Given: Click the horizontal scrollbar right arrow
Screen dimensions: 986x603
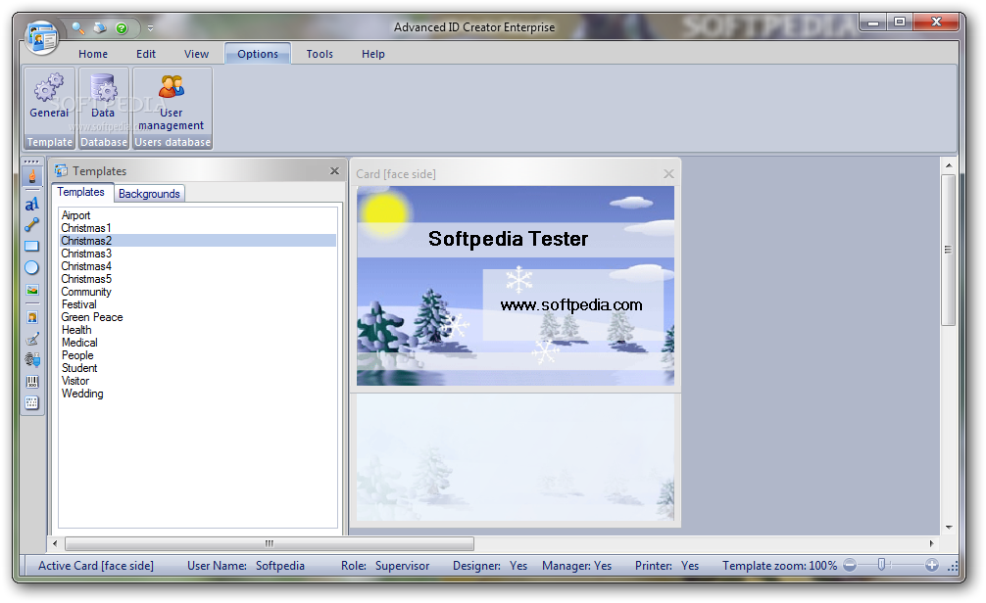Looking at the screenshot, I should 931,543.
